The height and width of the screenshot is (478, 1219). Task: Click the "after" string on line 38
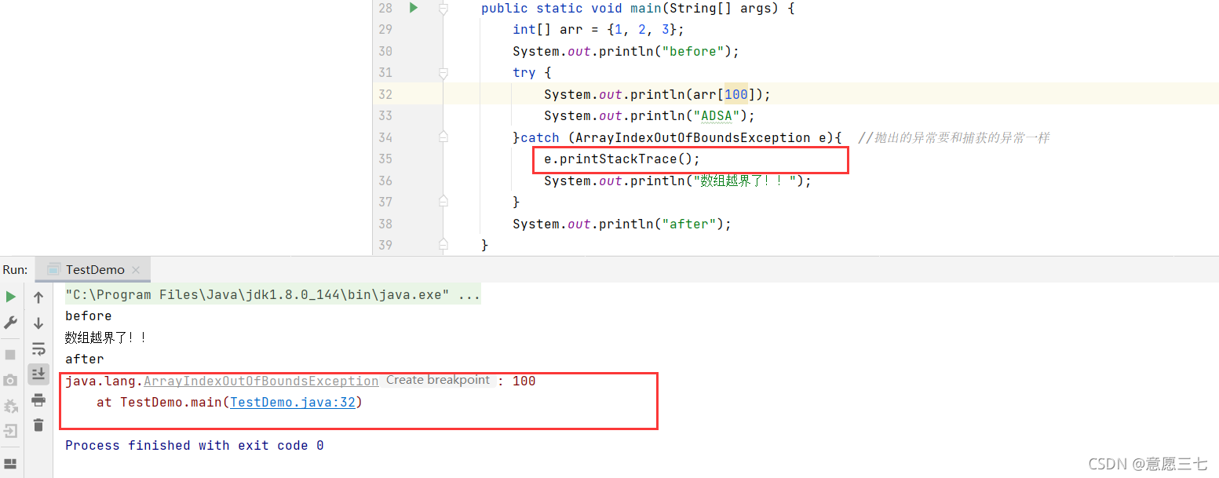coord(692,224)
